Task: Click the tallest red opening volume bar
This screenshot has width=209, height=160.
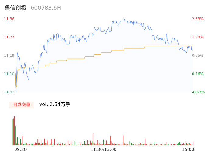Action: click(14, 130)
